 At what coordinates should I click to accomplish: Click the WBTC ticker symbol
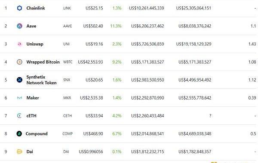(x=68, y=62)
